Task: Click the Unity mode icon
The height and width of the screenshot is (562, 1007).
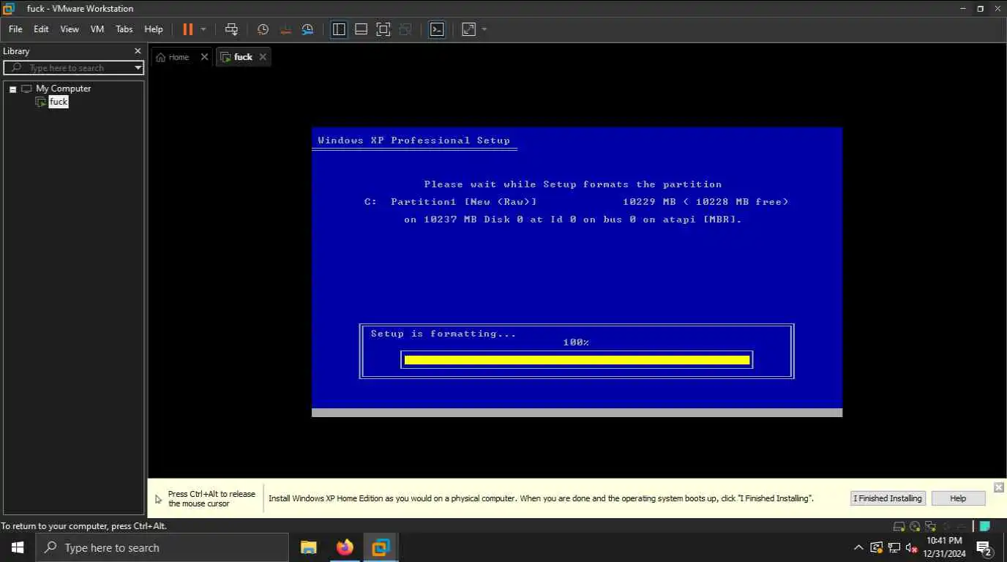Action: [405, 29]
